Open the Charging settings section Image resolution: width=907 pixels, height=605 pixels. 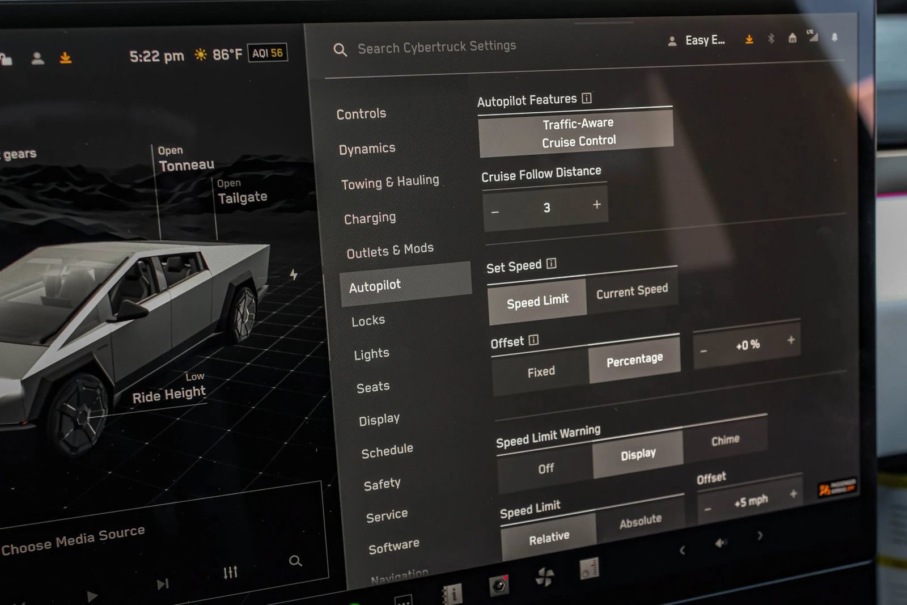[x=370, y=218]
